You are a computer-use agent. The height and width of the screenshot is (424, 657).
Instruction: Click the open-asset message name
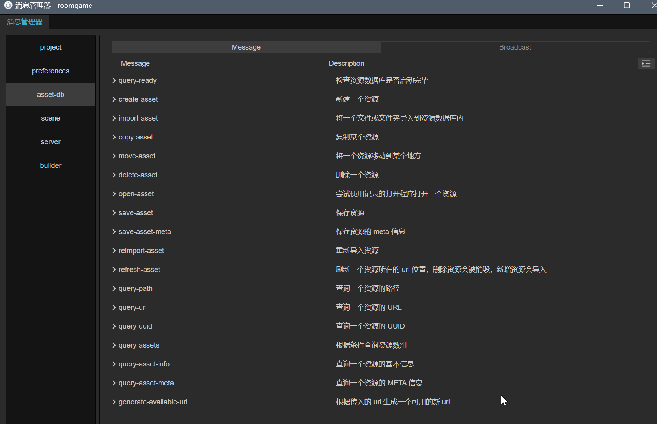[x=136, y=194]
